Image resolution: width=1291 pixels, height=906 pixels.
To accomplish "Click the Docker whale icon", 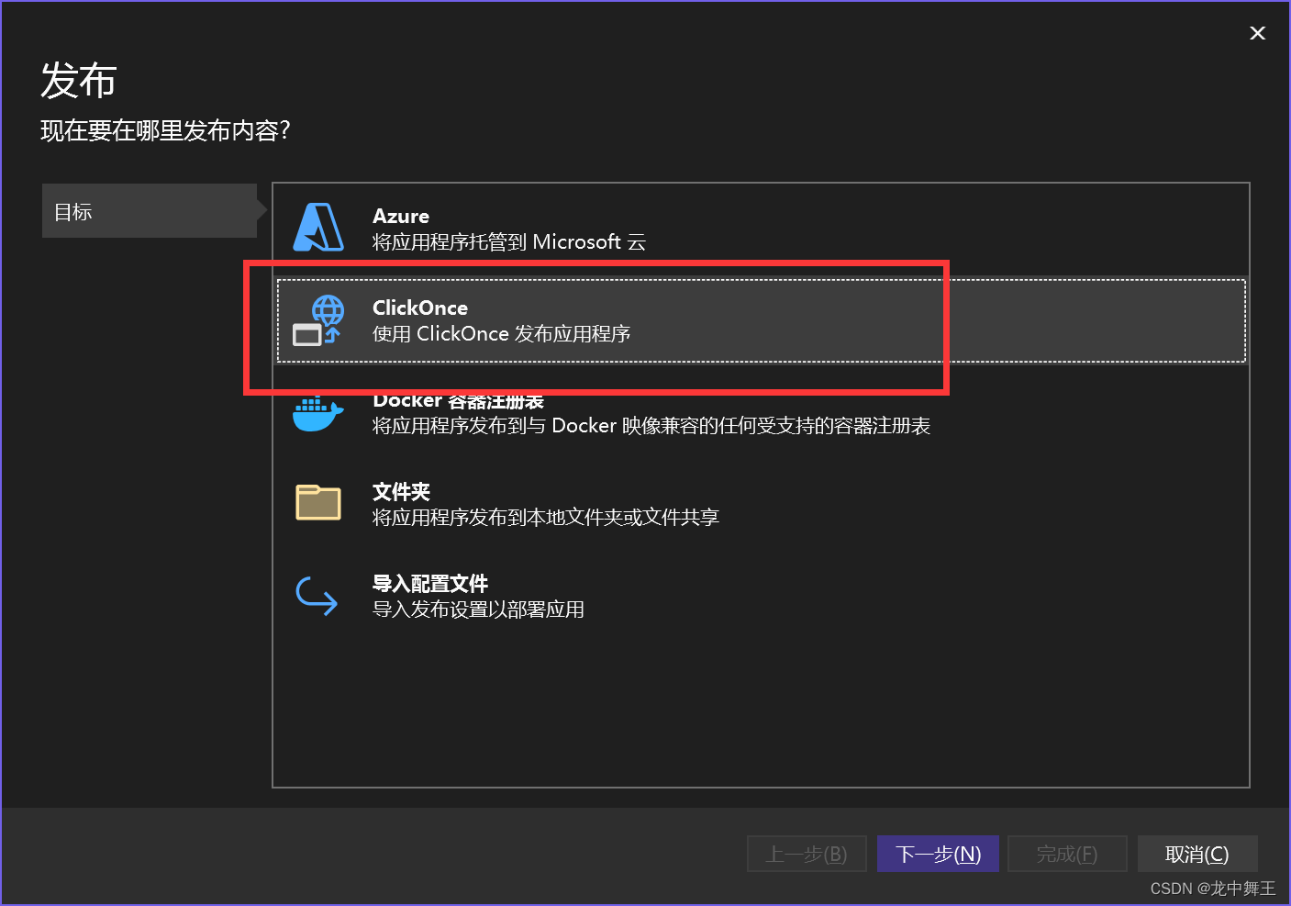I will (317, 414).
